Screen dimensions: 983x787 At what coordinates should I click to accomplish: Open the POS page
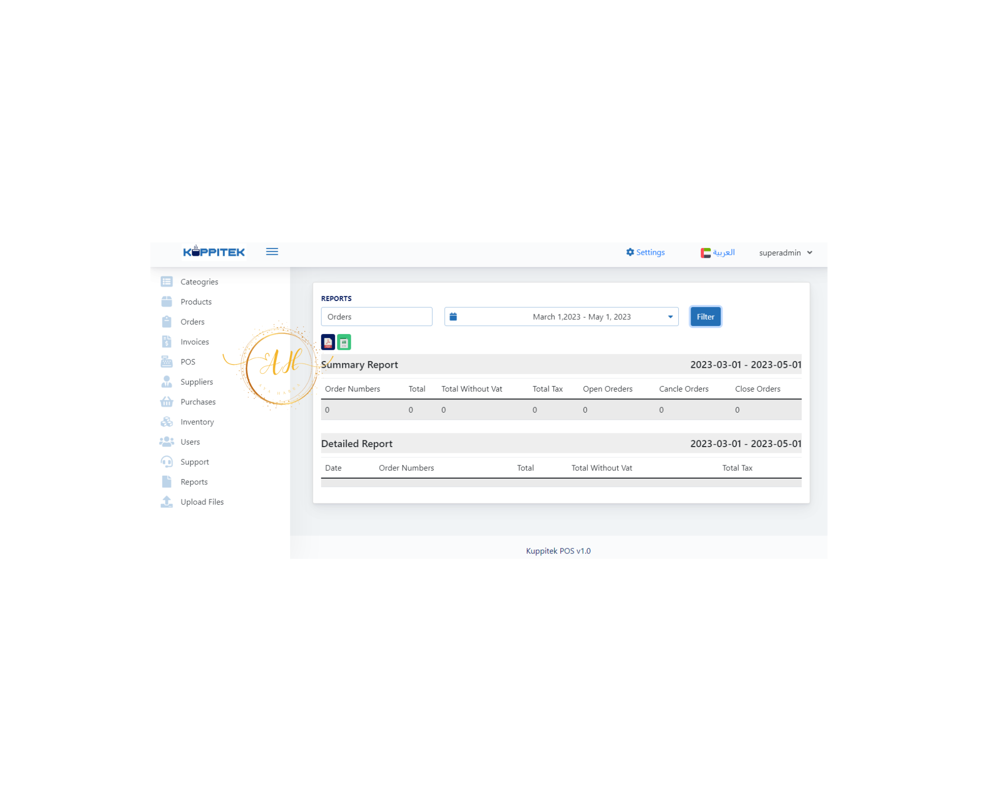click(x=188, y=362)
